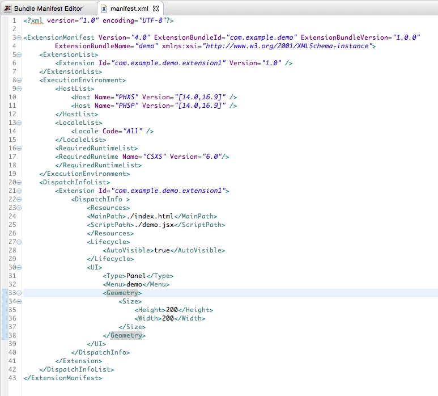The height and width of the screenshot is (396, 438).
Task: Collapse Lifecycle fold at line 27
Action: (x=19, y=242)
